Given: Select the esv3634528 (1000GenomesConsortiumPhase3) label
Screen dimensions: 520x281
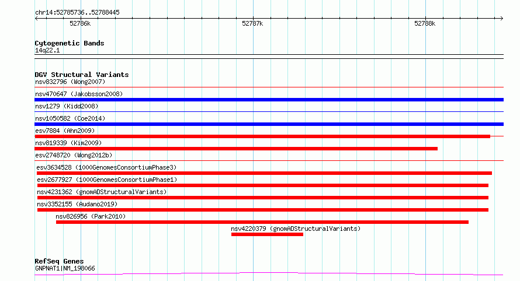Looking at the screenshot, I should coord(106,167).
